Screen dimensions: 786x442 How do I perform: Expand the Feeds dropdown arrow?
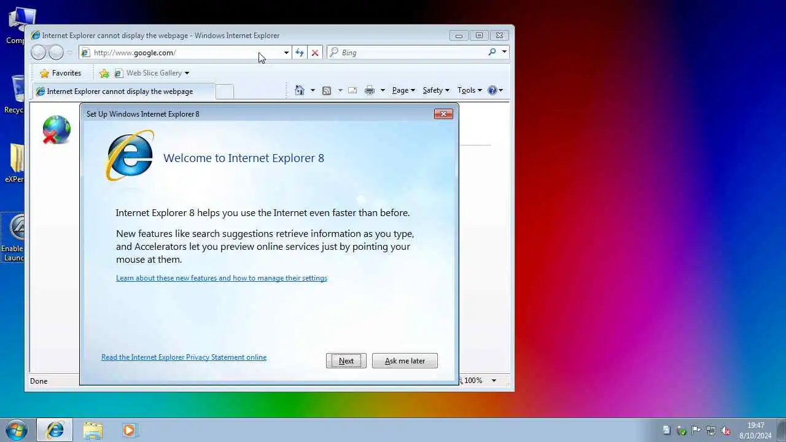(x=340, y=90)
